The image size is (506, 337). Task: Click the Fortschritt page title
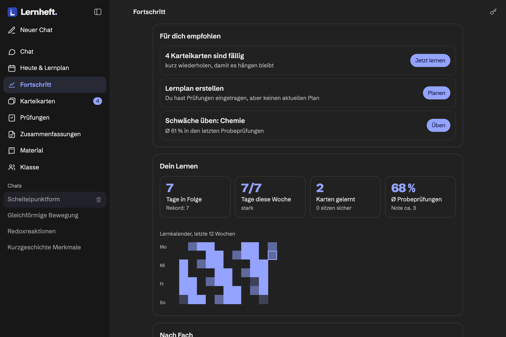pos(149,12)
